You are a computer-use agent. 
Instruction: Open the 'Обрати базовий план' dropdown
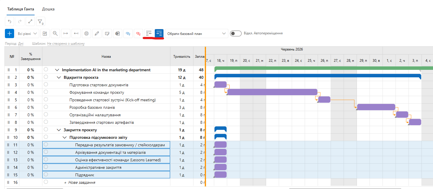(x=196, y=33)
